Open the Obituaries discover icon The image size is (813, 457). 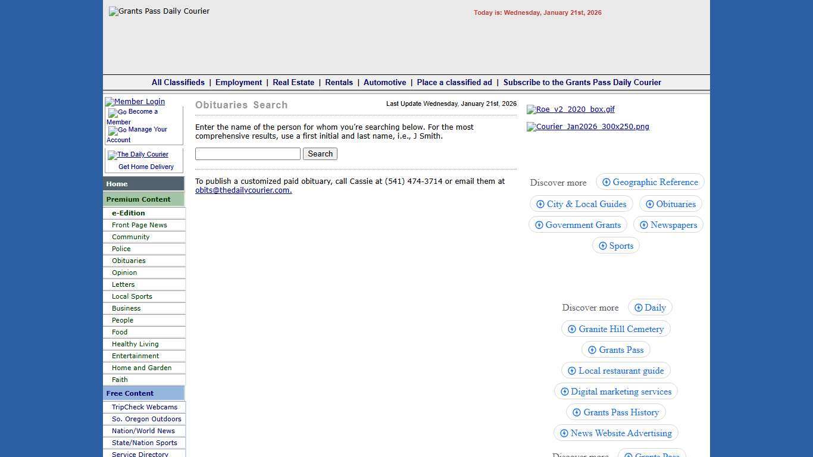point(650,204)
